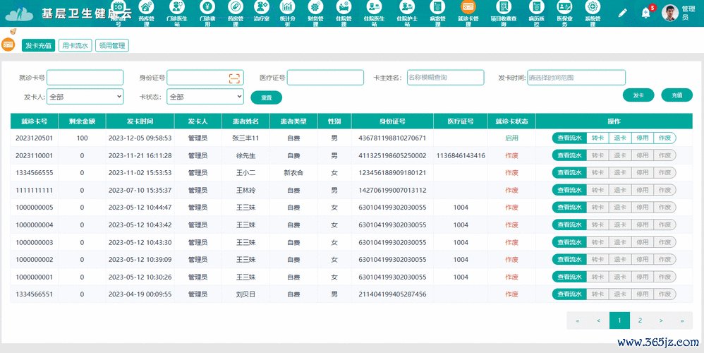Select ID number 436781198810270671 cell
The image size is (704, 353).
[x=392, y=138]
